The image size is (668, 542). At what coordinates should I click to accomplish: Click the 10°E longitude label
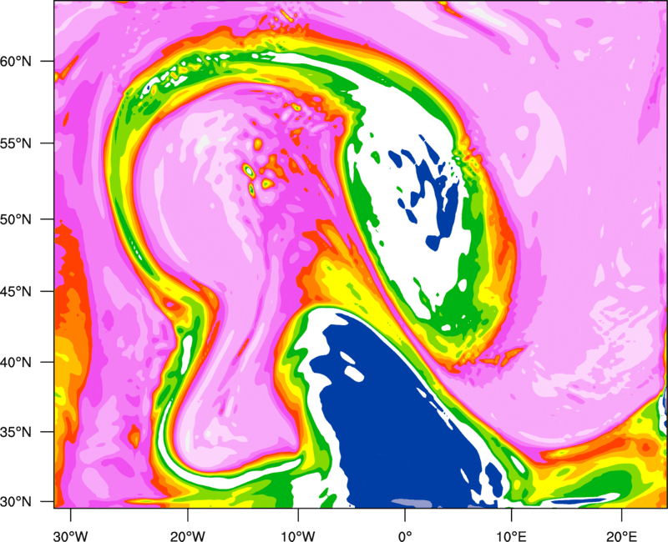tap(512, 536)
